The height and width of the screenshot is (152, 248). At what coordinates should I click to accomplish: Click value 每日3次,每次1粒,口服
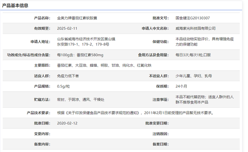tap(193, 55)
